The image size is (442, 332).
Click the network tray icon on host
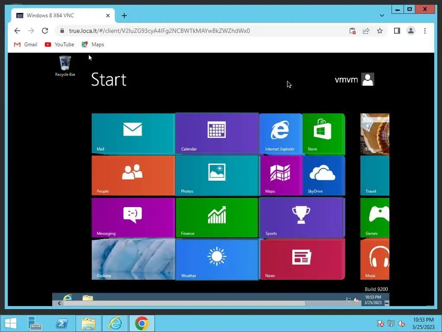point(391,323)
